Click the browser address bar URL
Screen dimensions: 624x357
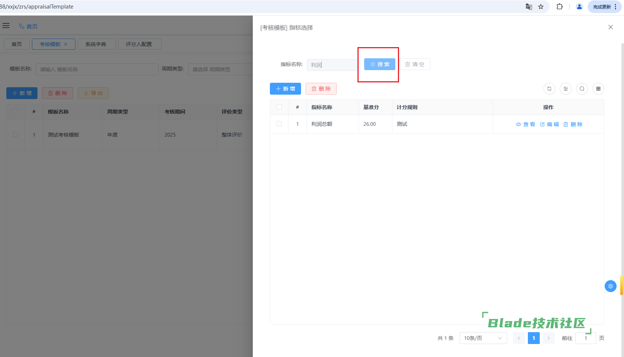pyautogui.click(x=37, y=7)
